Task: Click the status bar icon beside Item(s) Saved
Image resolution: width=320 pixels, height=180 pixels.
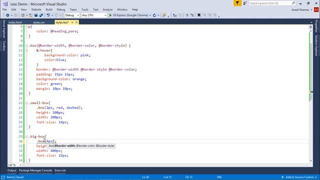Action: 3,177
